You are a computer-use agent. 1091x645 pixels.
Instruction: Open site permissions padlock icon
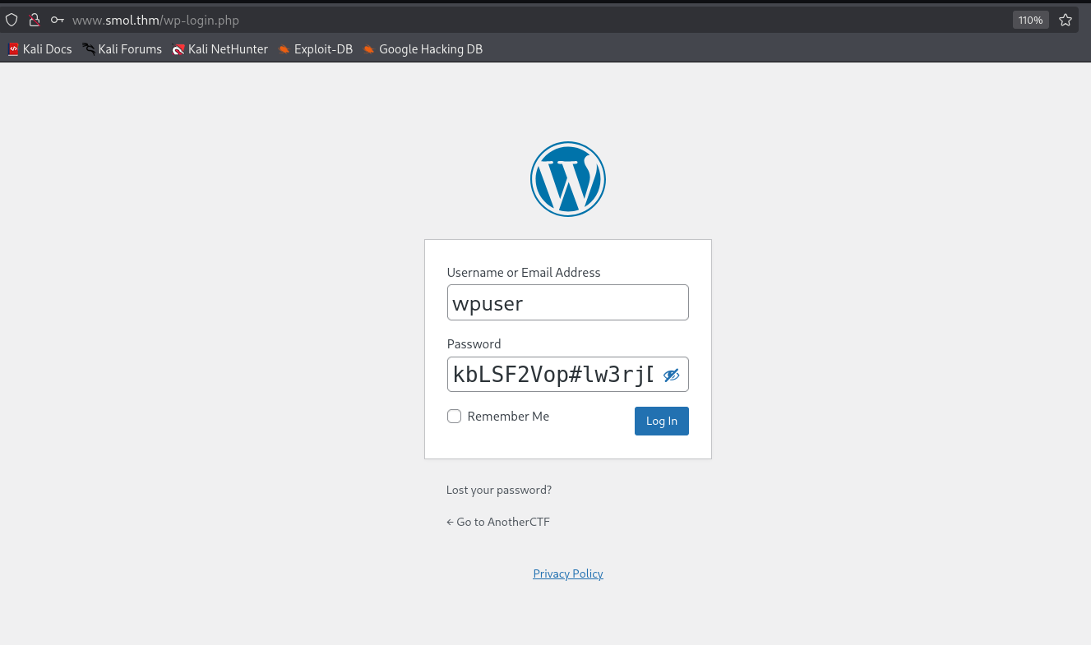(34, 20)
